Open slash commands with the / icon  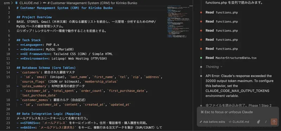point(266,122)
